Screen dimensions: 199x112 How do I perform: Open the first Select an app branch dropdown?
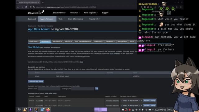tap(131, 100)
